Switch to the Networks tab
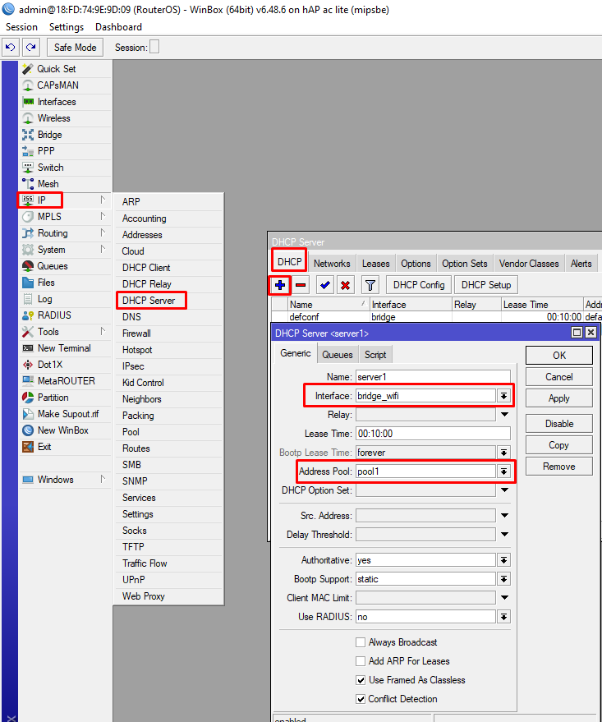The image size is (602, 722). tap(332, 264)
